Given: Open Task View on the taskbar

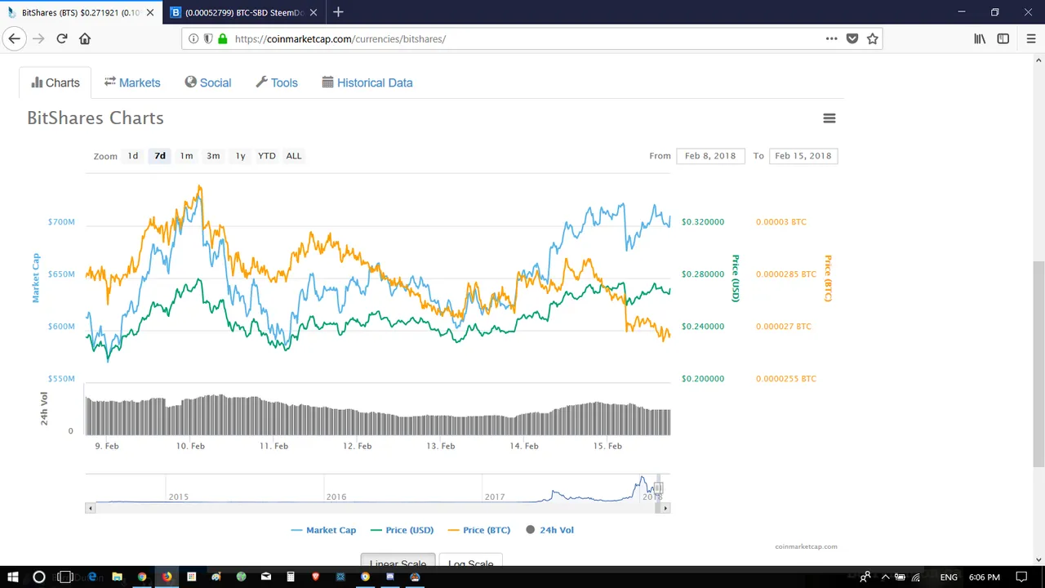Looking at the screenshot, I should point(65,577).
